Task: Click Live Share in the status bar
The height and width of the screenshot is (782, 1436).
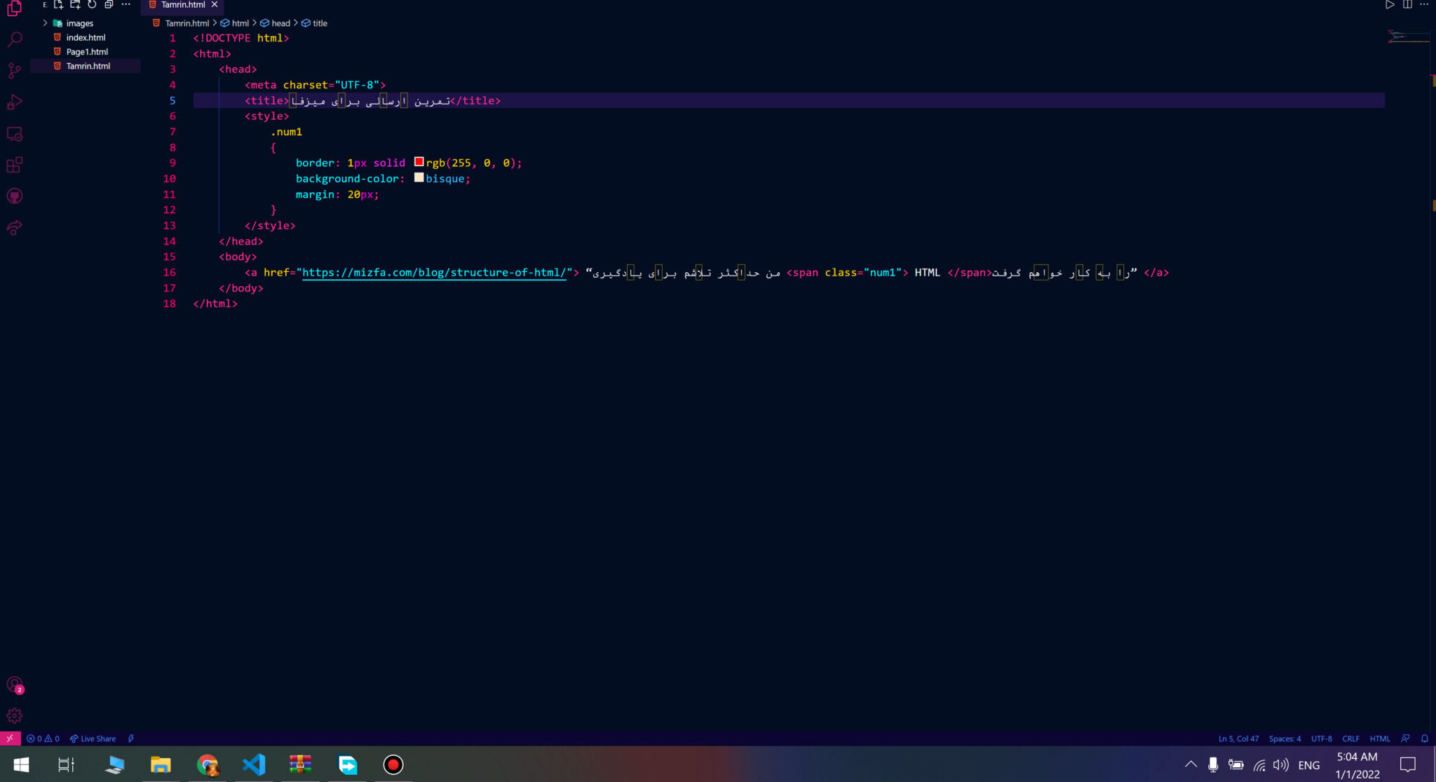Action: coord(92,738)
